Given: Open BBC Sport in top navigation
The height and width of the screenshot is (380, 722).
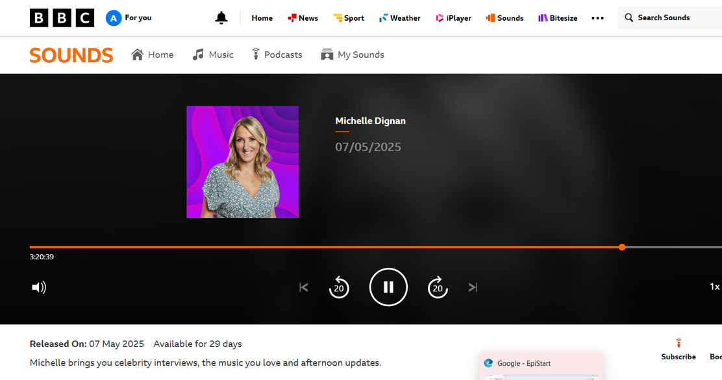Looking at the screenshot, I should (349, 18).
